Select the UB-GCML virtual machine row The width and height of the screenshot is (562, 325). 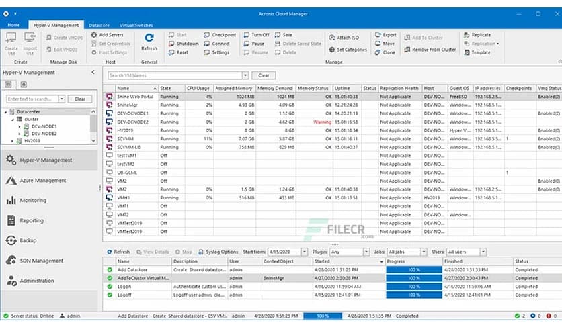[332, 173]
